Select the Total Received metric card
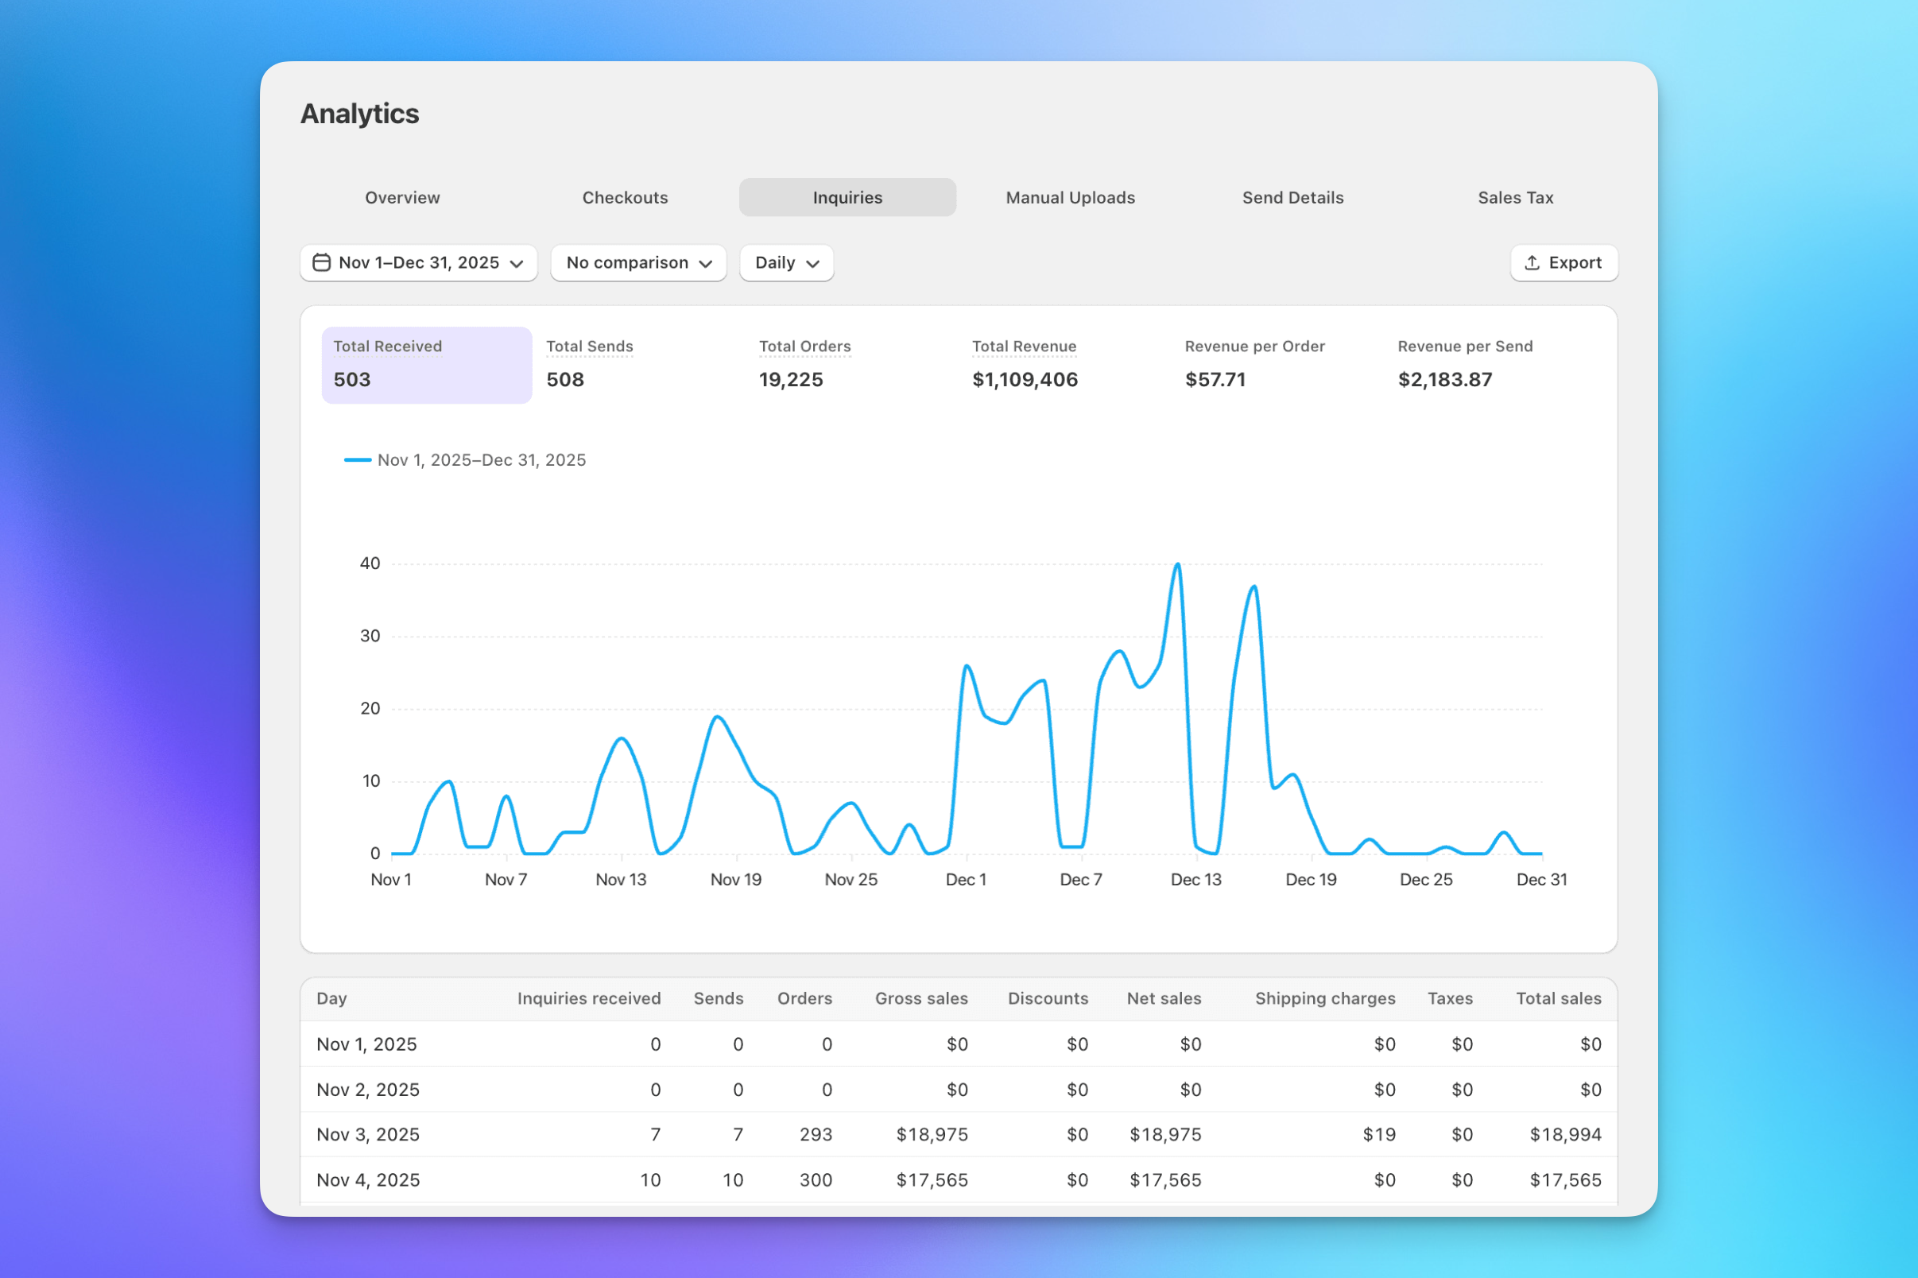 pyautogui.click(x=425, y=363)
